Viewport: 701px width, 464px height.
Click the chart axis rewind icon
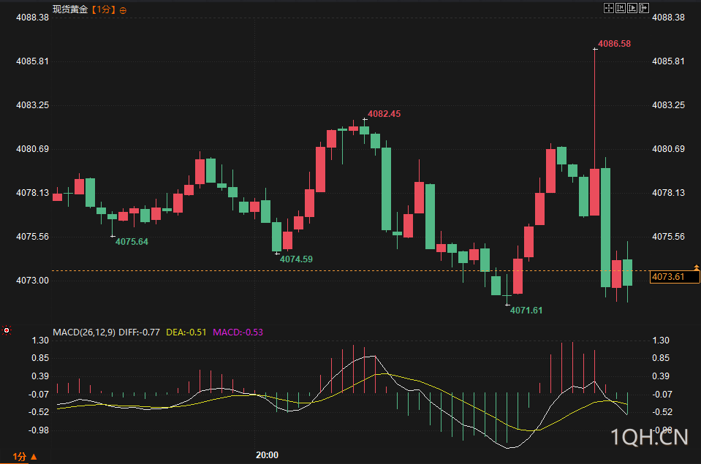pyautogui.click(x=620, y=8)
